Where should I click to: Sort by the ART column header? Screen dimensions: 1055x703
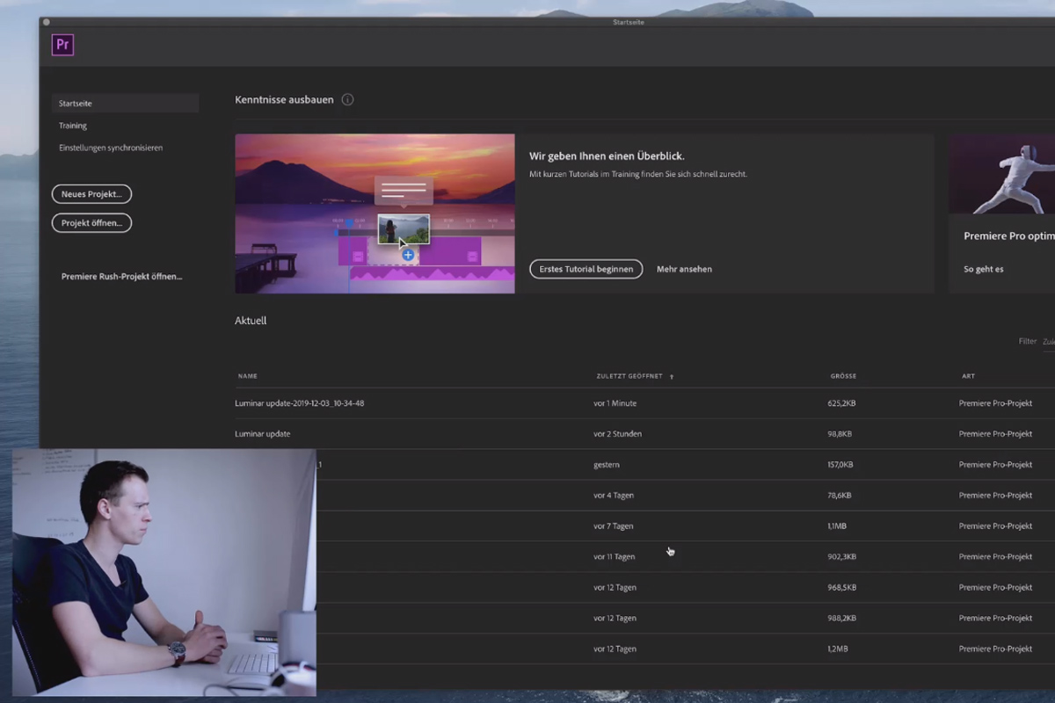(968, 376)
